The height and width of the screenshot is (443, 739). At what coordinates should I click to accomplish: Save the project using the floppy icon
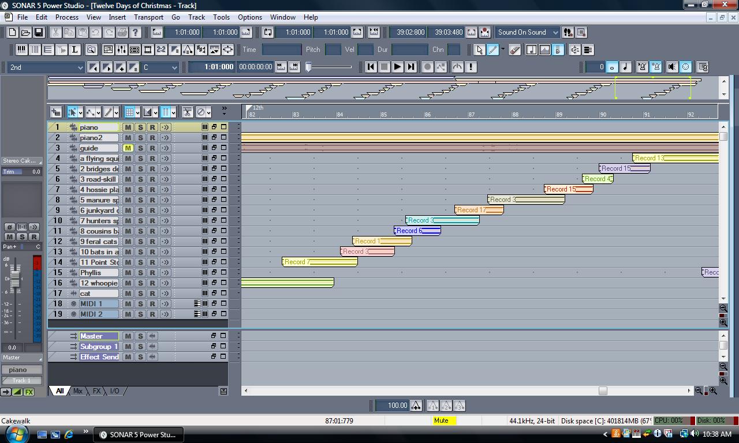pyautogui.click(x=39, y=32)
